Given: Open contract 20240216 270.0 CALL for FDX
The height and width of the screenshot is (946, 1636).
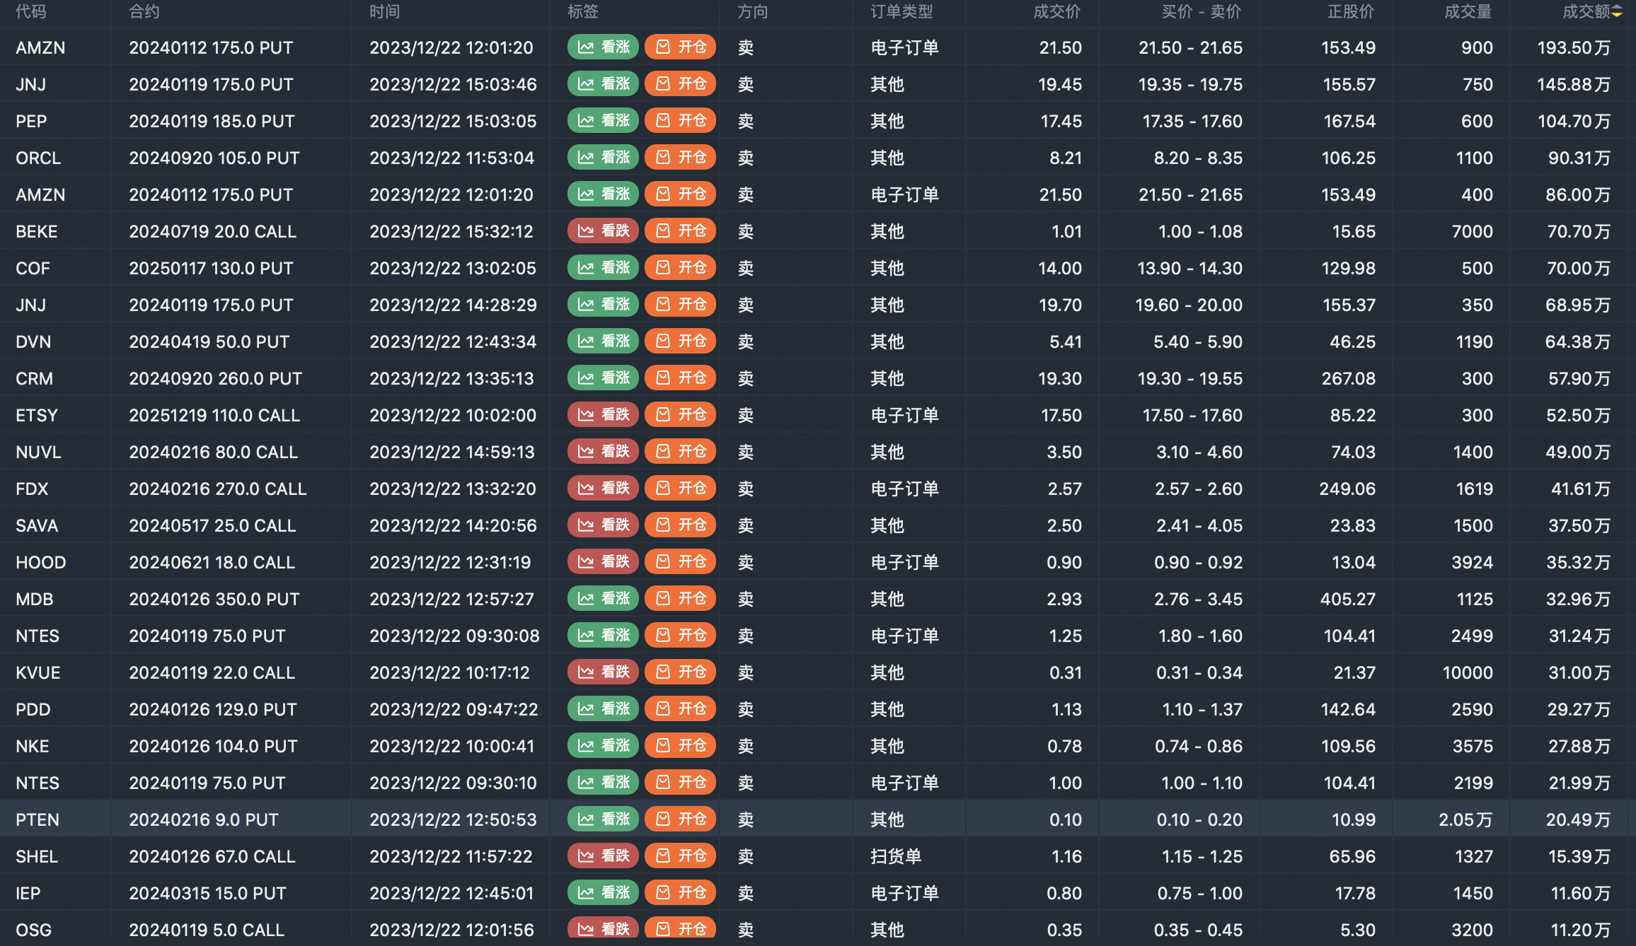Looking at the screenshot, I should [217, 489].
